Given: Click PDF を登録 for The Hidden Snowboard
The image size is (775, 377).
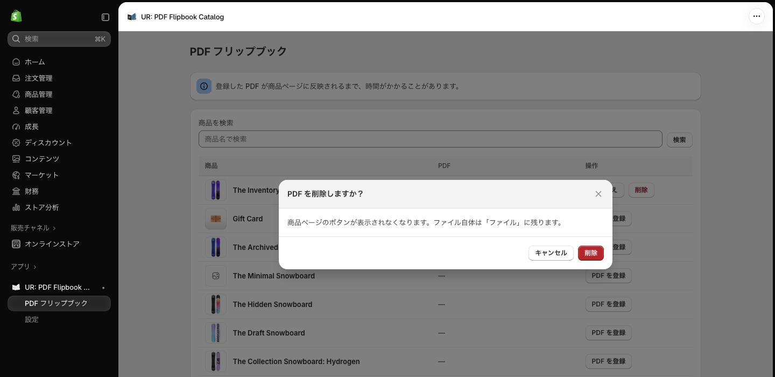Looking at the screenshot, I should tap(609, 304).
